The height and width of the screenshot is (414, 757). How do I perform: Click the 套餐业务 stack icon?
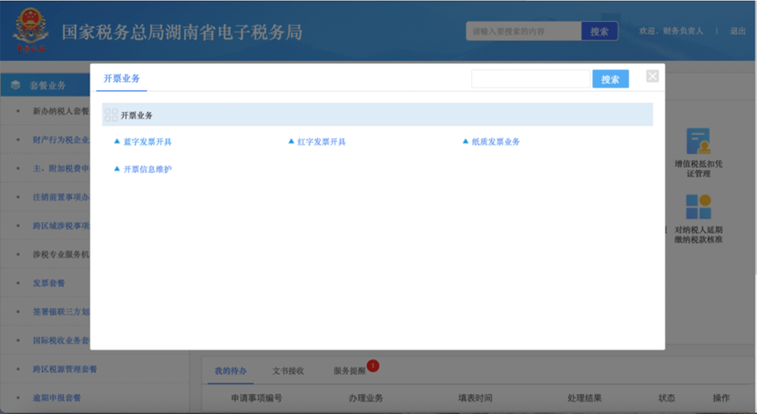pos(15,85)
